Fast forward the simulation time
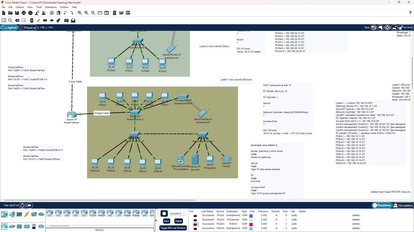Image resolution: width=414 pixels, height=232 pixels. pyautogui.click(x=29, y=205)
